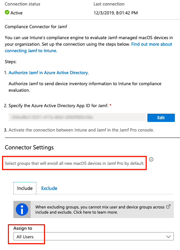Click the blurred Azure AD App ID field
180x250 pixels.
77,117
